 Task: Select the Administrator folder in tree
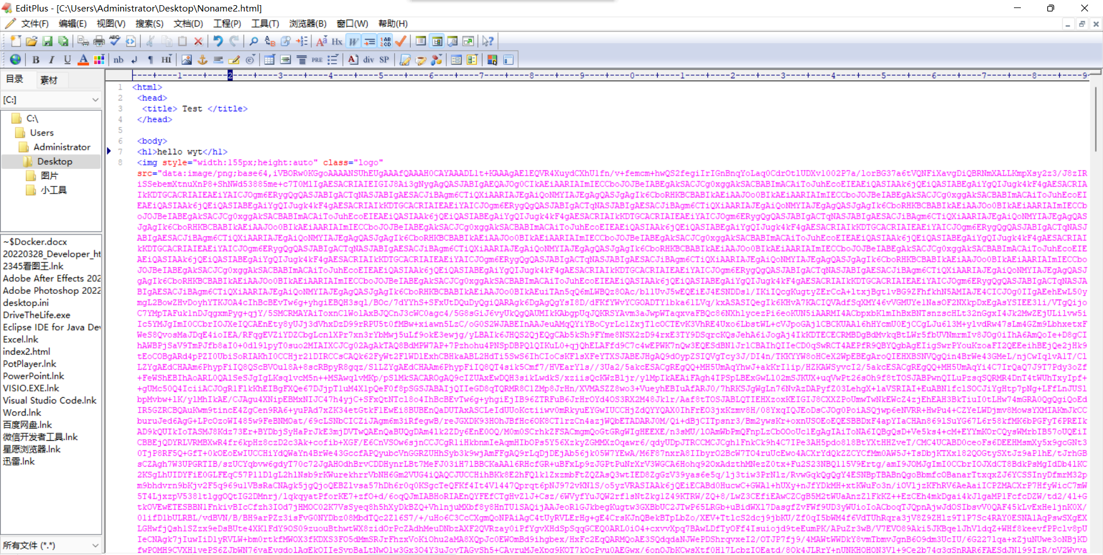click(x=62, y=147)
